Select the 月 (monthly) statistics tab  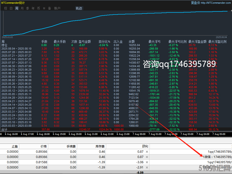[22, 8]
